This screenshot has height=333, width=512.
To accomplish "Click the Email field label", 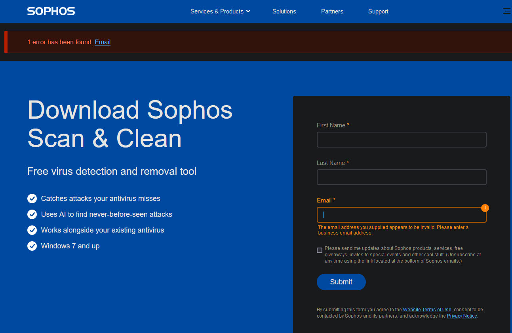I will click(326, 201).
